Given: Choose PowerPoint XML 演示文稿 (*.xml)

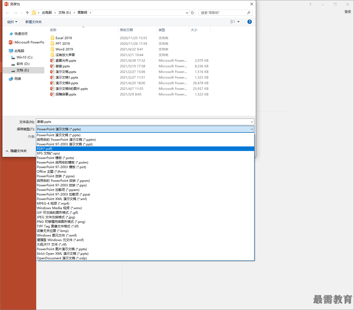Looking at the screenshot, I should 145,199.
